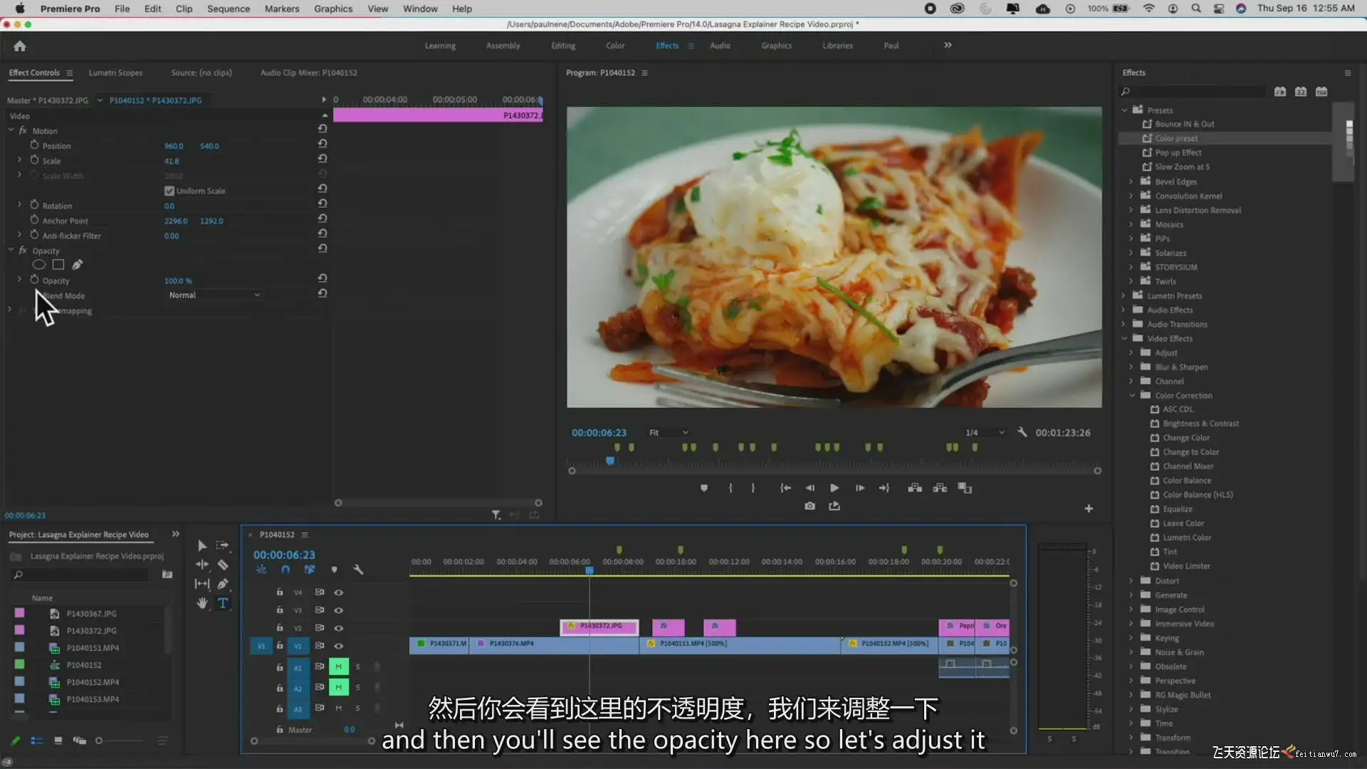The image size is (1367, 769).
Task: Select the Razor tool in timeline toolbox
Action: click(223, 565)
